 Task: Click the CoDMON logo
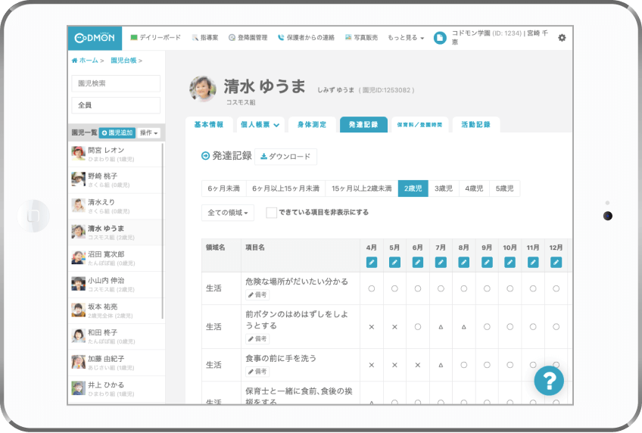click(95, 37)
